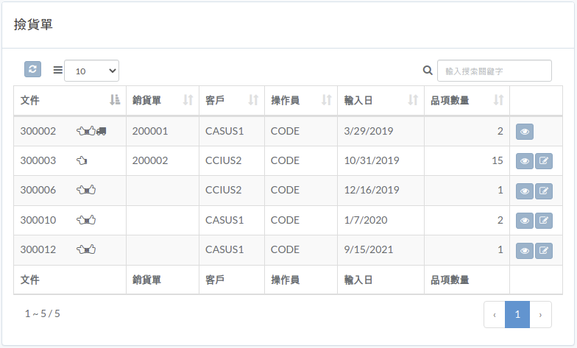Click document number 300003
Viewport: 577px width, 348px height.
(x=38, y=160)
